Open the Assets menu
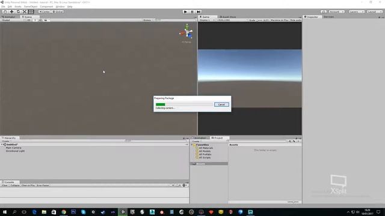 pyautogui.click(x=18, y=7)
